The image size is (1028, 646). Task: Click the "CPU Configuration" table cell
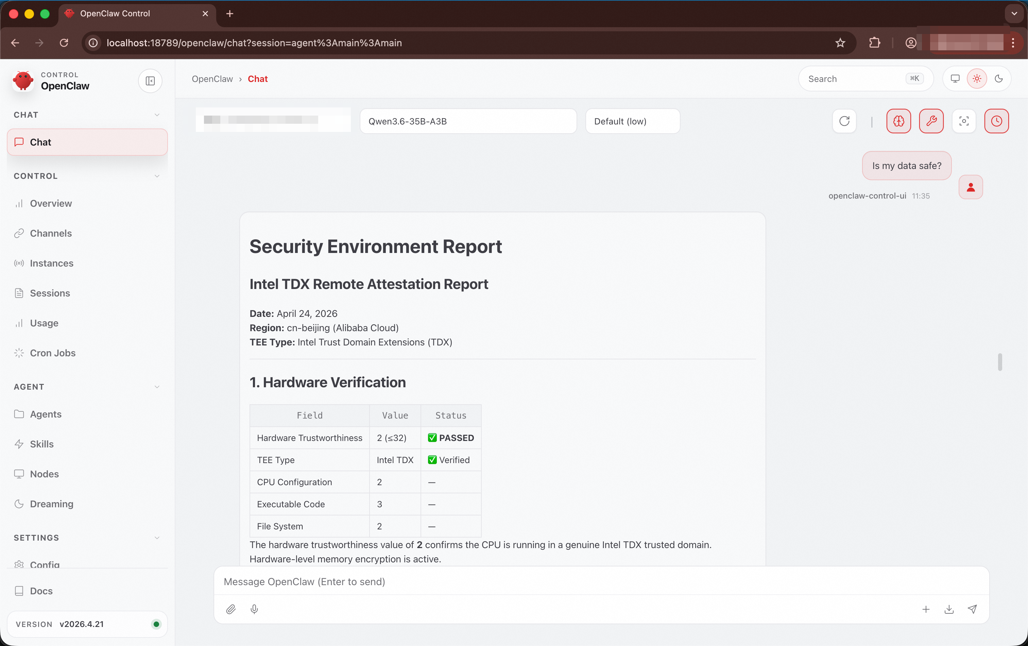[309, 482]
